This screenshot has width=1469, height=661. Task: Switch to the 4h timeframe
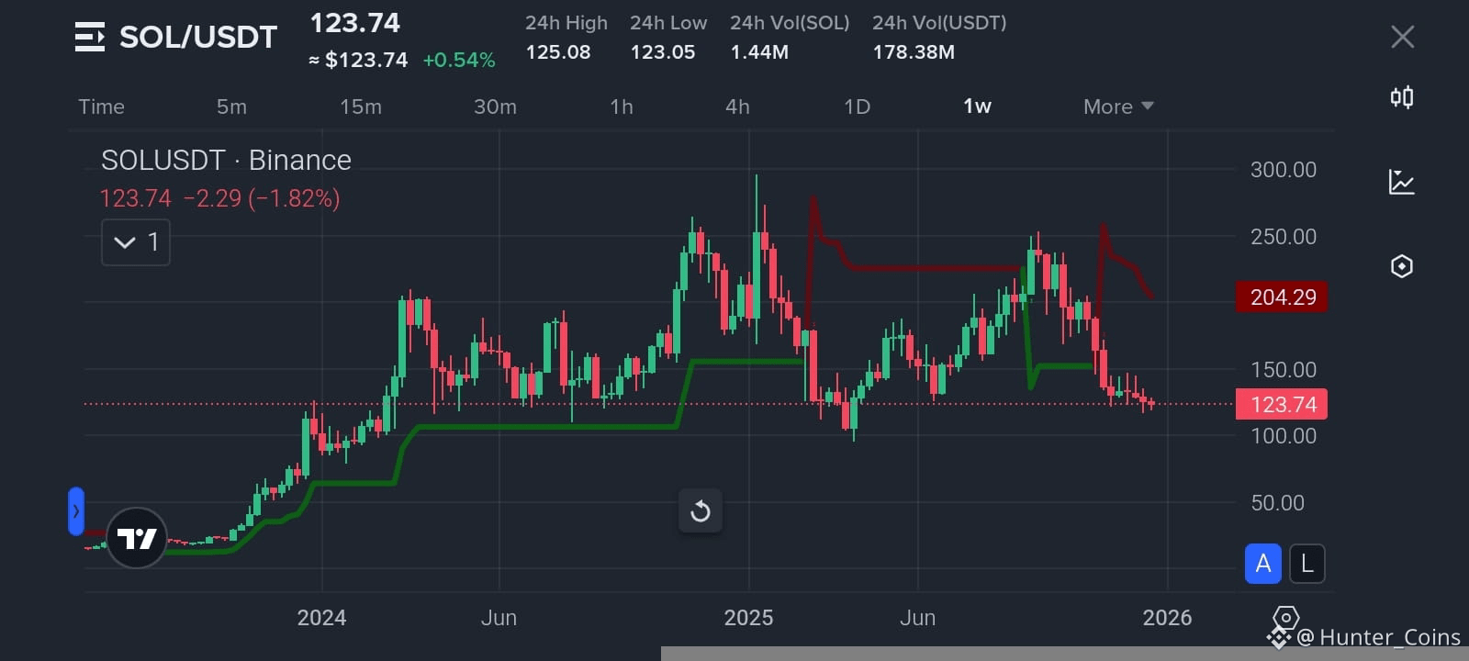click(x=737, y=106)
